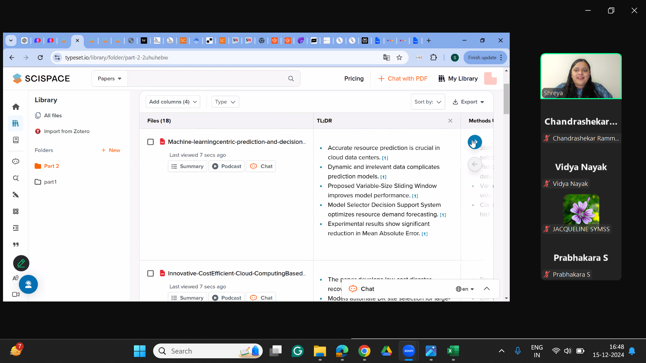The image size is (646, 363).
Task: Open Excel from the taskbar
Action: click(453, 351)
